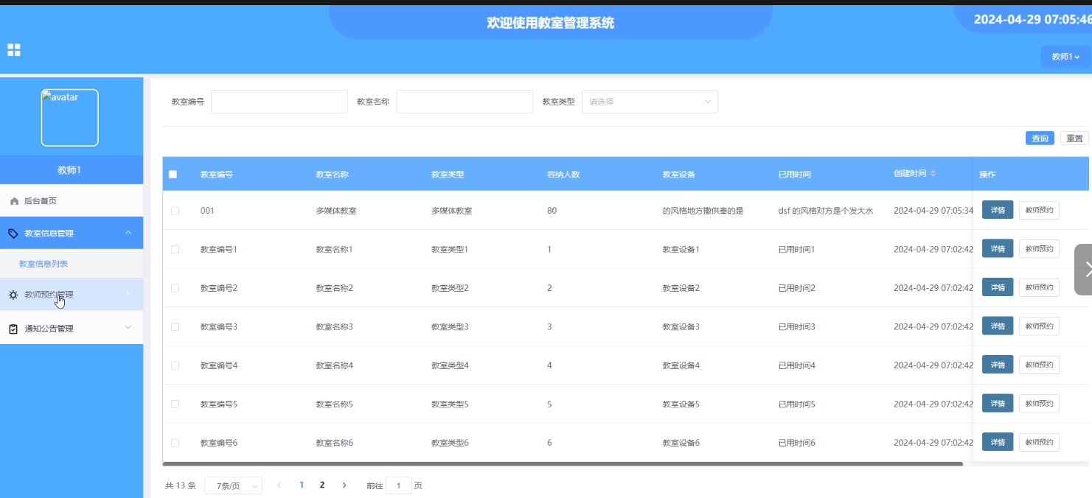Go to next page with the arrow

[344, 485]
